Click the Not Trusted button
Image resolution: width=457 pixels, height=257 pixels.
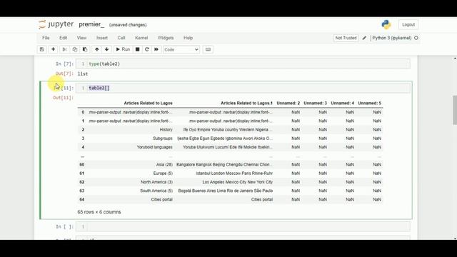[x=346, y=38]
